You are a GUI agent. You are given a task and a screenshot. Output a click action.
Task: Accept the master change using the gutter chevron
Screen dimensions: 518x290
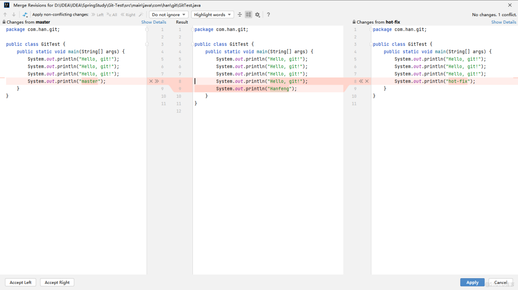(157, 81)
